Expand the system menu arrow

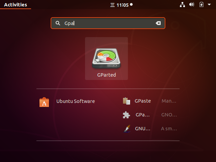209,4
